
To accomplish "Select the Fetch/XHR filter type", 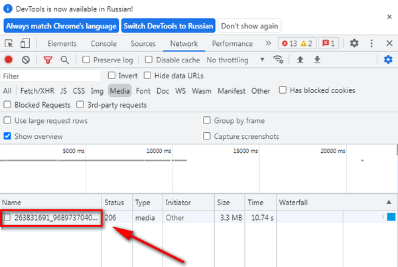I will (37, 91).
